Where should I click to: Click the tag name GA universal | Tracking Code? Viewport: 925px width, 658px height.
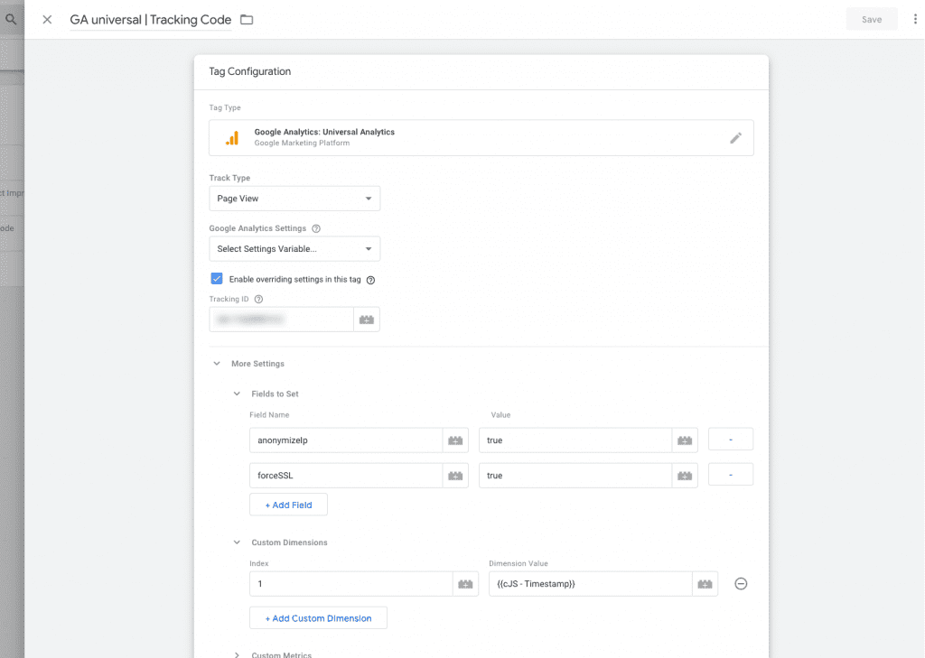point(151,20)
